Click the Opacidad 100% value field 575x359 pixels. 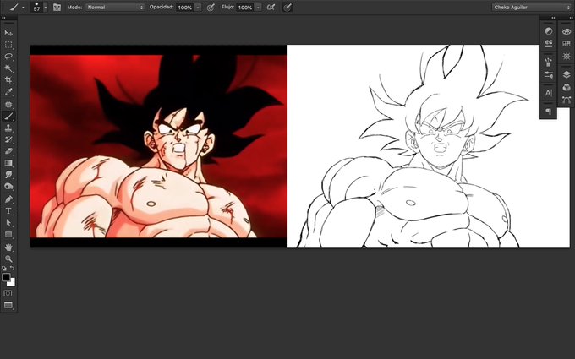tap(185, 8)
